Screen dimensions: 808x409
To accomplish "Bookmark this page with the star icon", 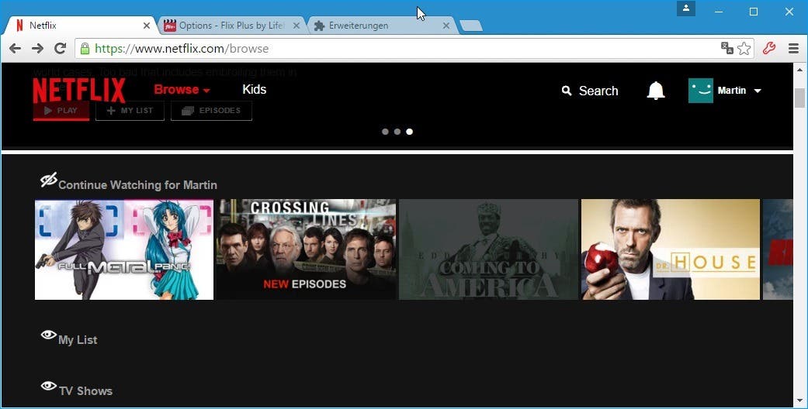I will [744, 48].
